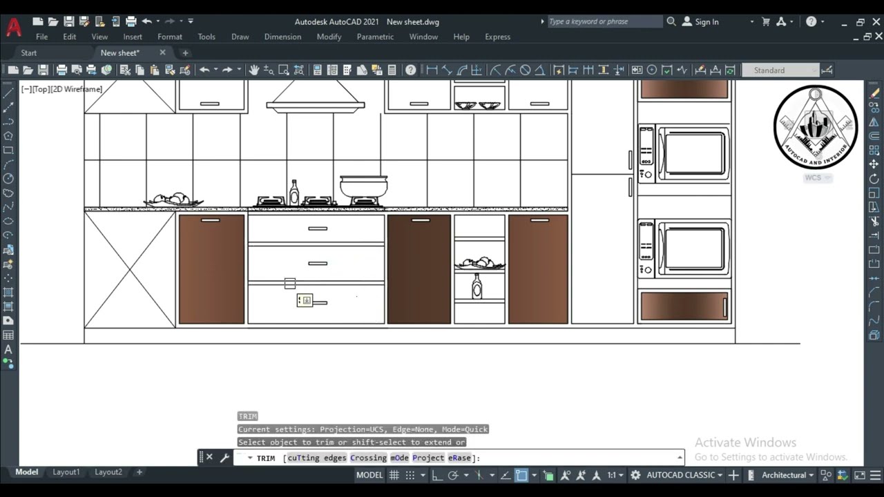Switch to Layout1 tab

click(x=66, y=472)
